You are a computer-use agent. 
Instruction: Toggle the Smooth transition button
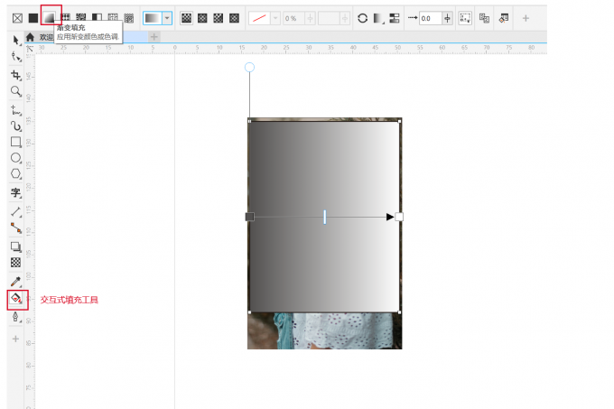(x=395, y=18)
